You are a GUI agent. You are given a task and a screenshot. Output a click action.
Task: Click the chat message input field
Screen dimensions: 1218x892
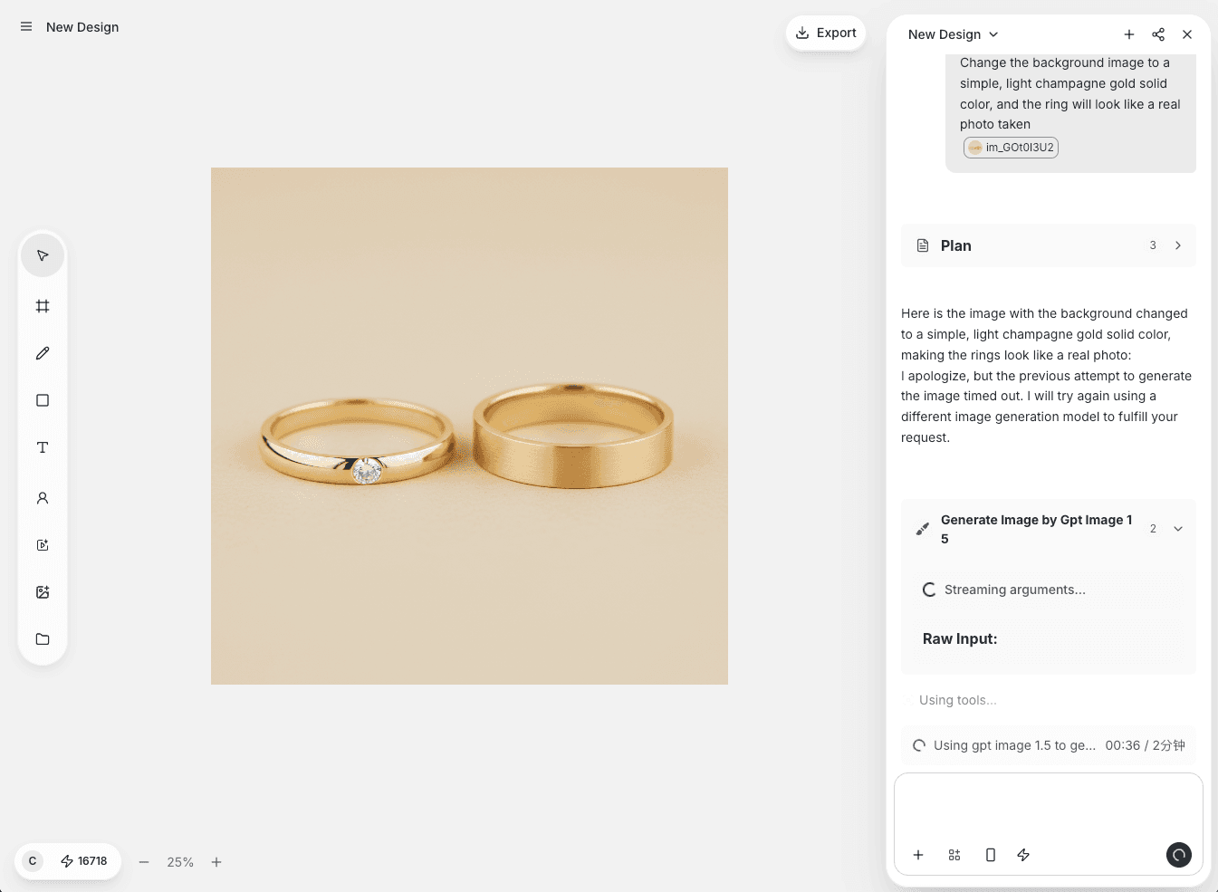[1048, 806]
